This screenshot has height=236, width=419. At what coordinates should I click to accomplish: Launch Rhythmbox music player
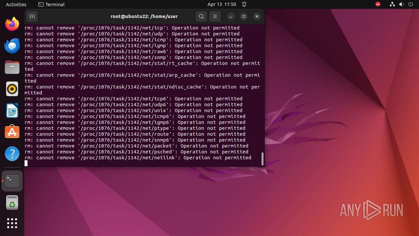(x=12, y=89)
